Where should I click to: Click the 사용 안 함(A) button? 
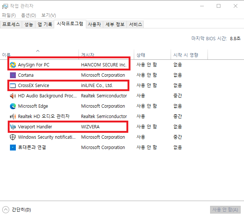click(x=225, y=210)
